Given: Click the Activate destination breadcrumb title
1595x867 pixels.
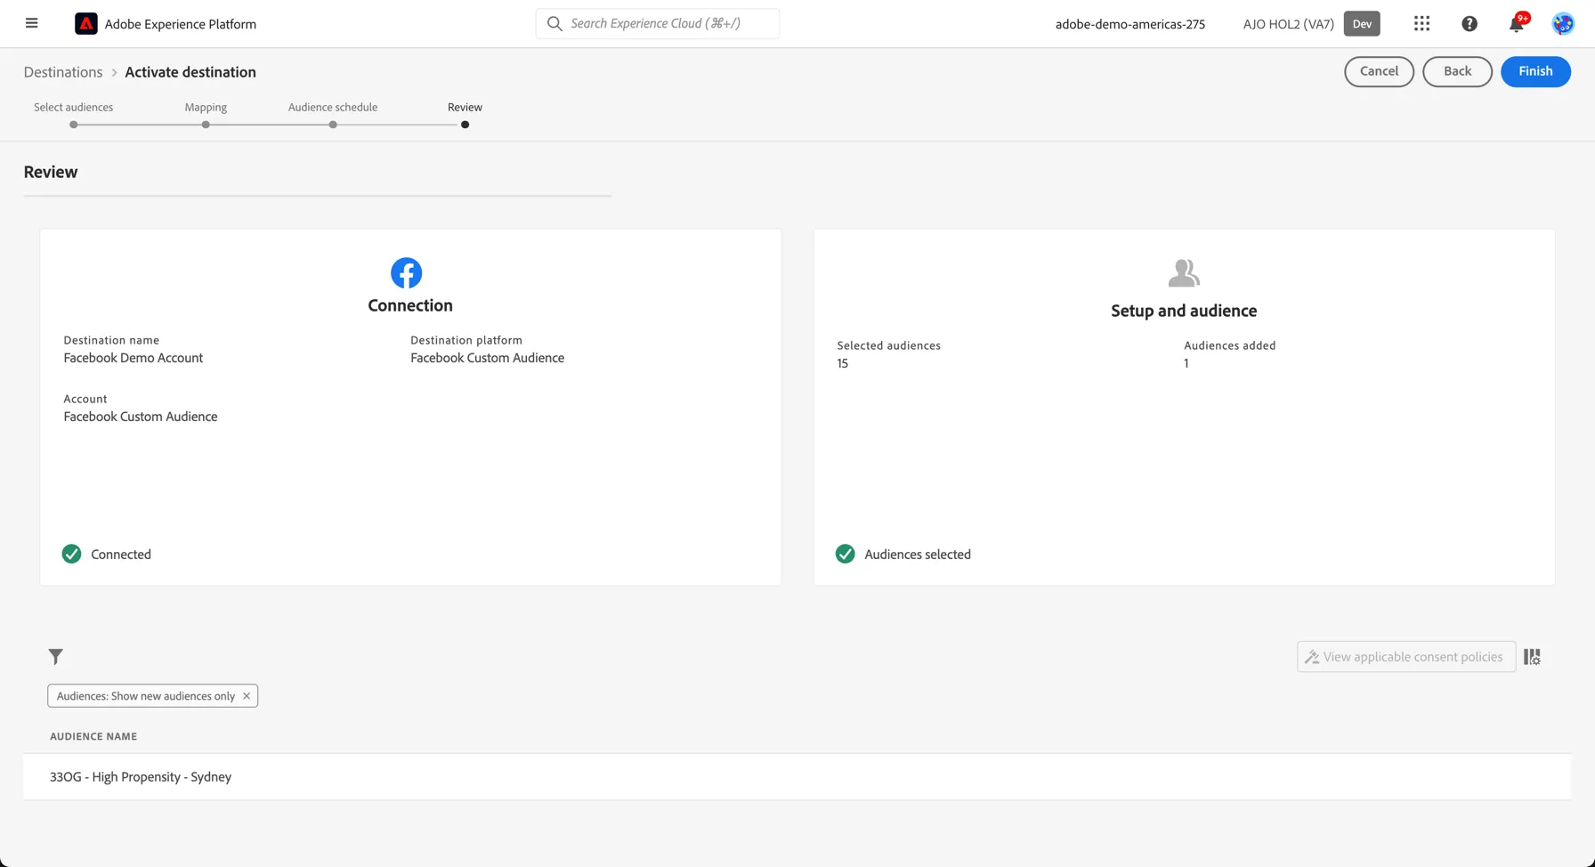Looking at the screenshot, I should click(x=190, y=72).
